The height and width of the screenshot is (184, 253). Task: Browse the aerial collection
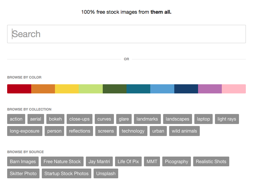tap(36, 119)
